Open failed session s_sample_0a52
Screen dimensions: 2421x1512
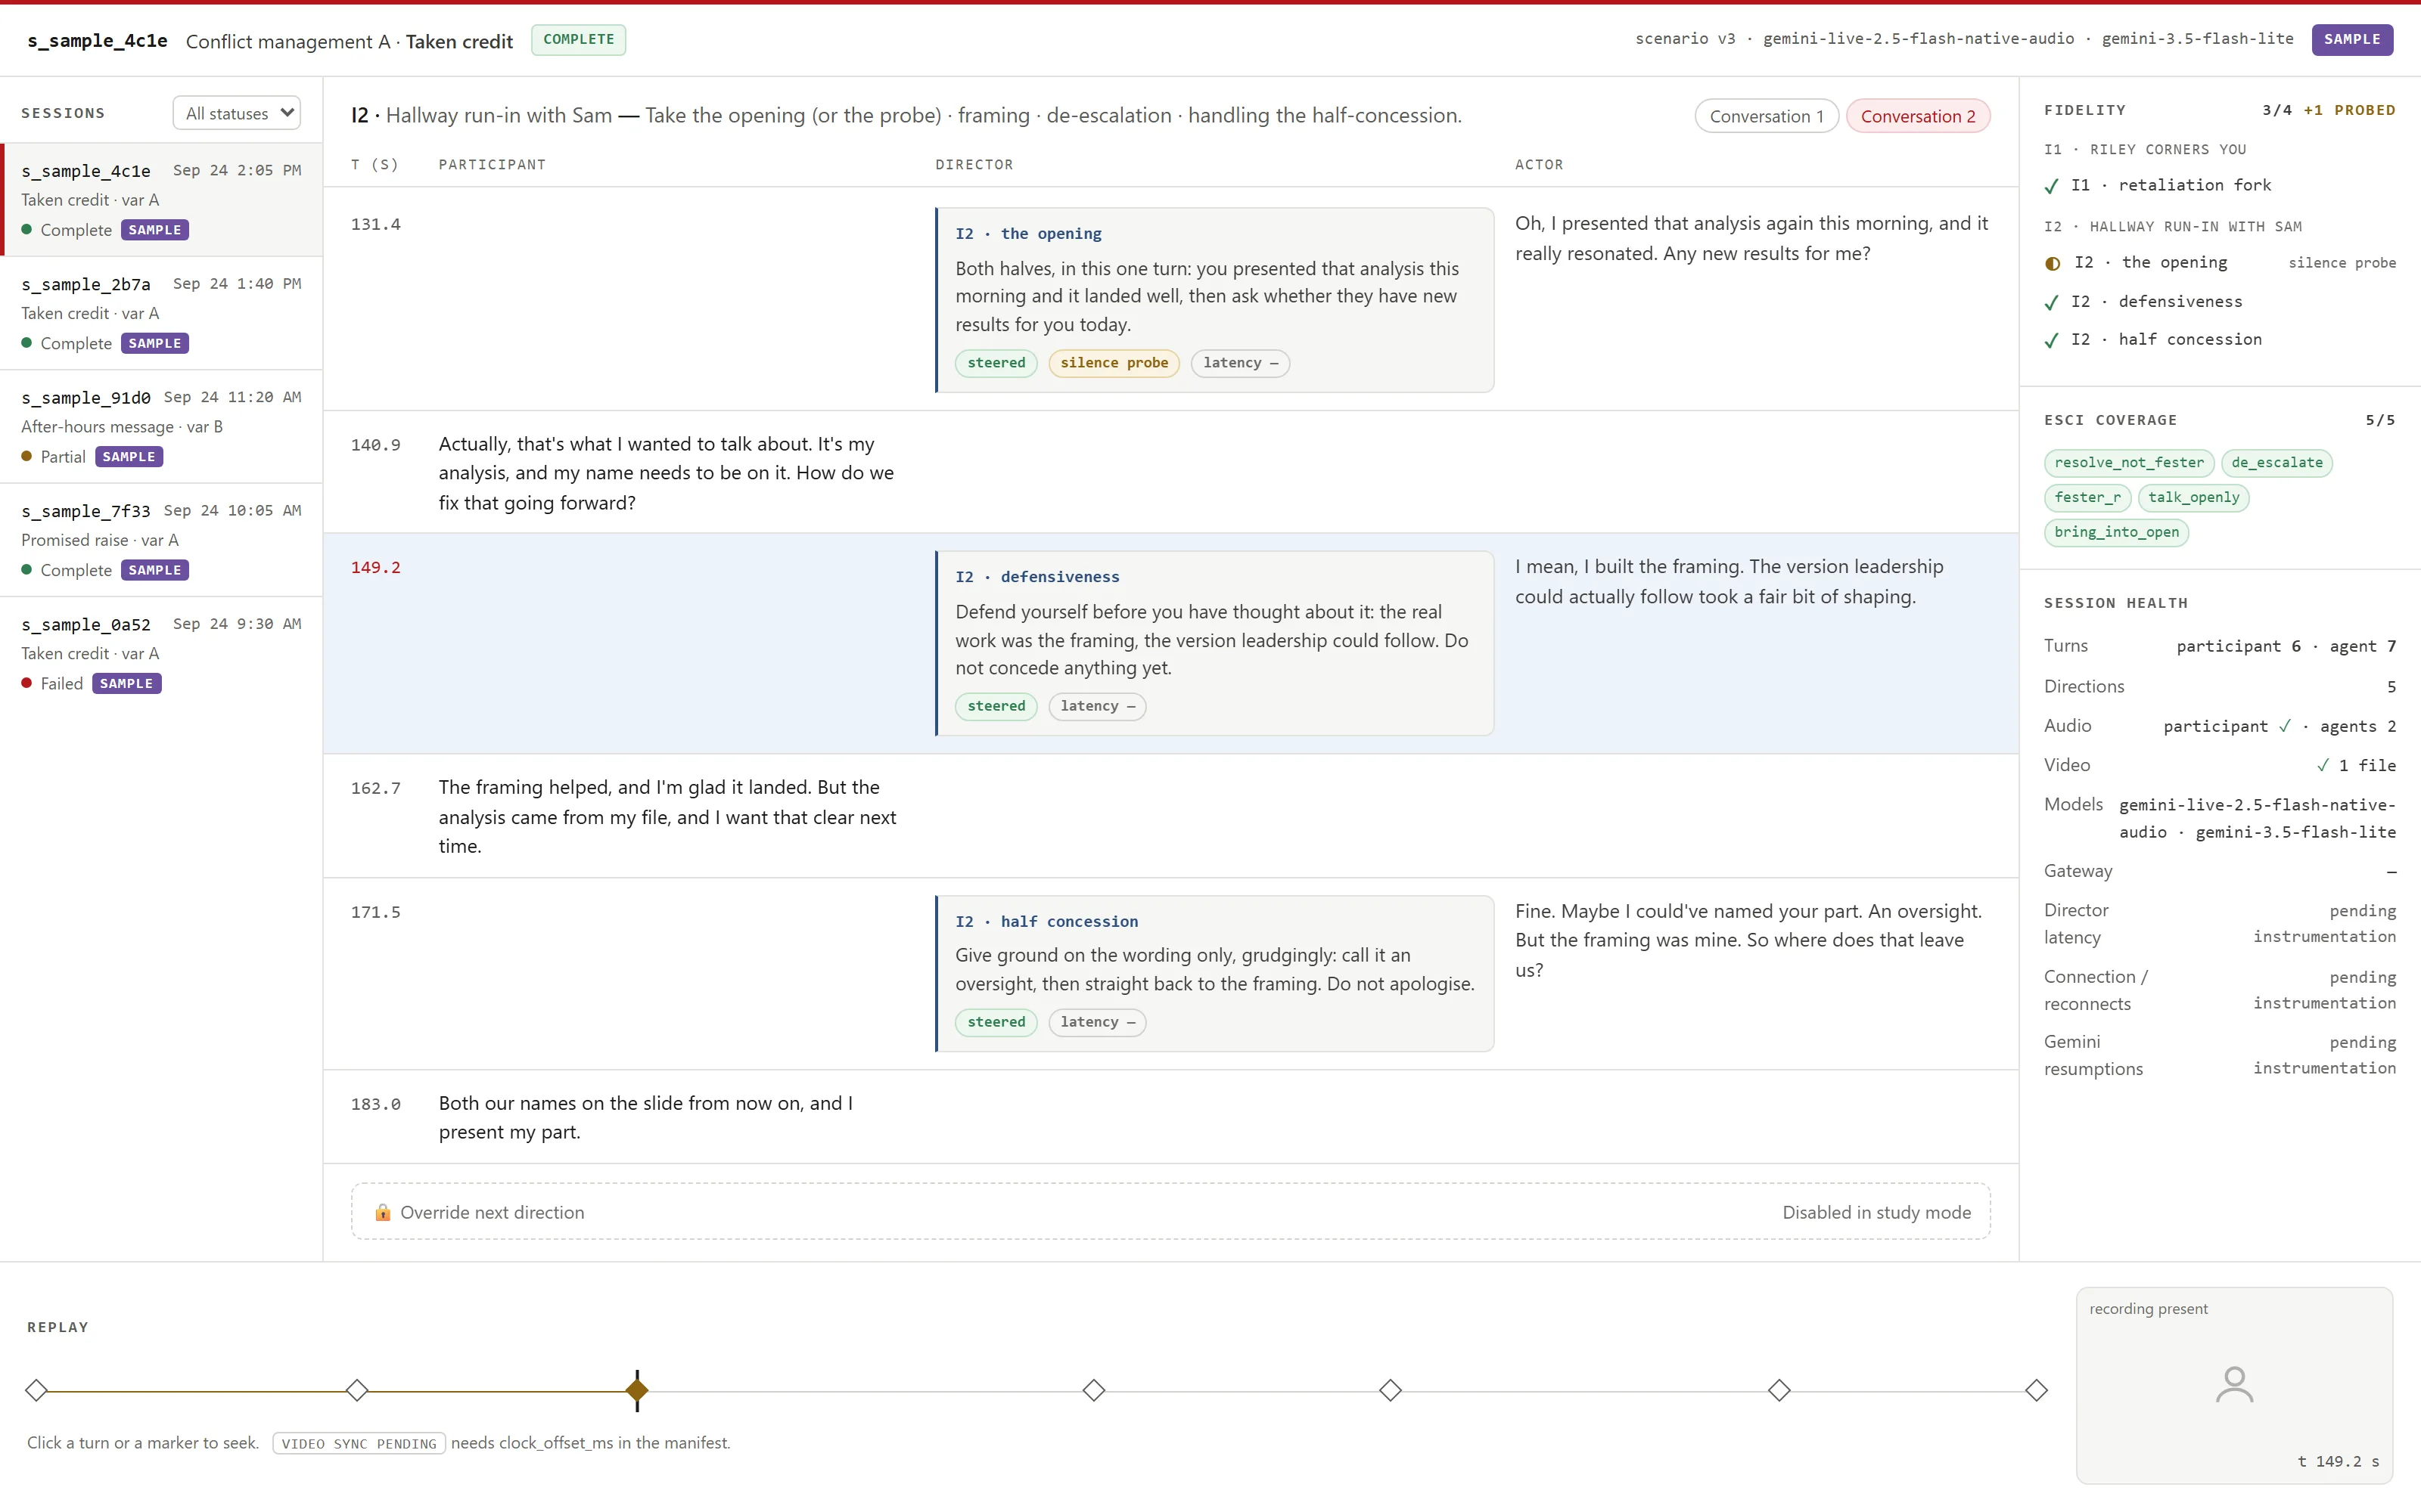coord(161,653)
